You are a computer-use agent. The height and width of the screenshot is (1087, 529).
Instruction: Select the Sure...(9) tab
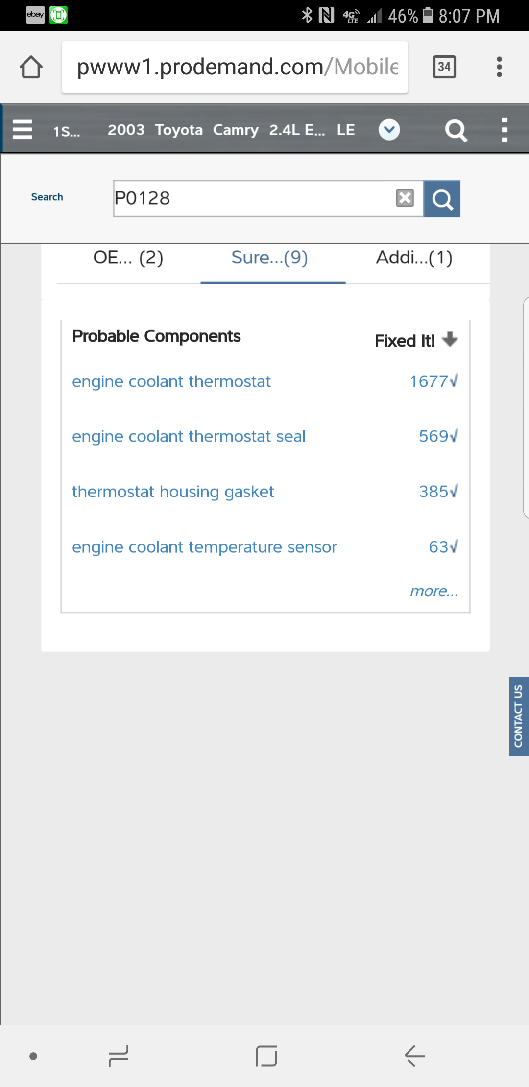(269, 258)
